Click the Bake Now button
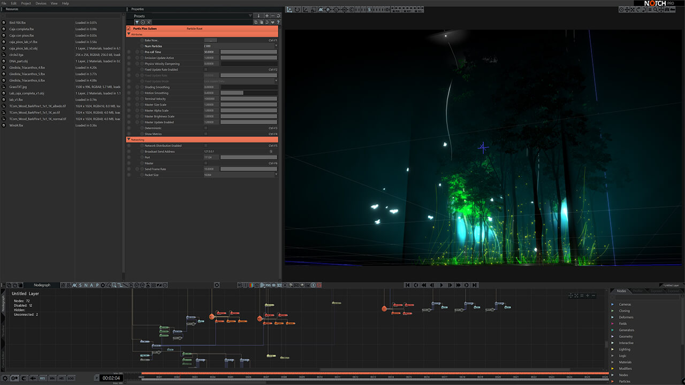This screenshot has height=385, width=685. [211, 40]
